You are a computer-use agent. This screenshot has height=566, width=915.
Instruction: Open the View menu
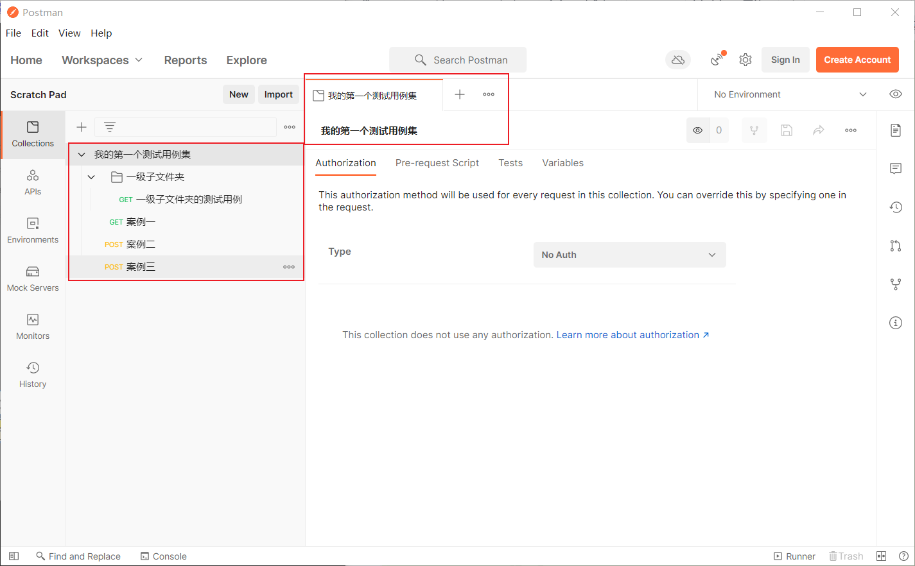69,33
